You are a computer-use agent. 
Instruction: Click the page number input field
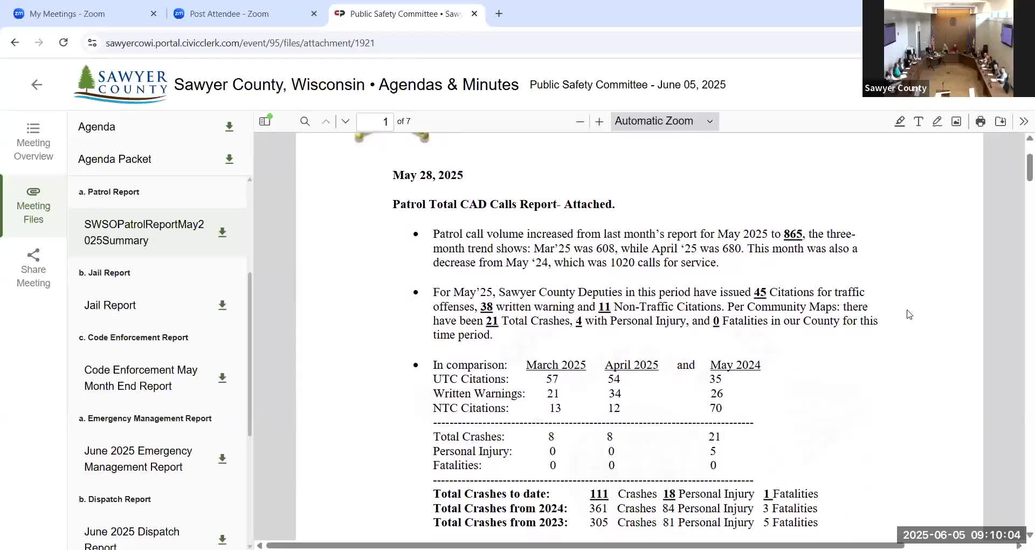click(x=375, y=121)
